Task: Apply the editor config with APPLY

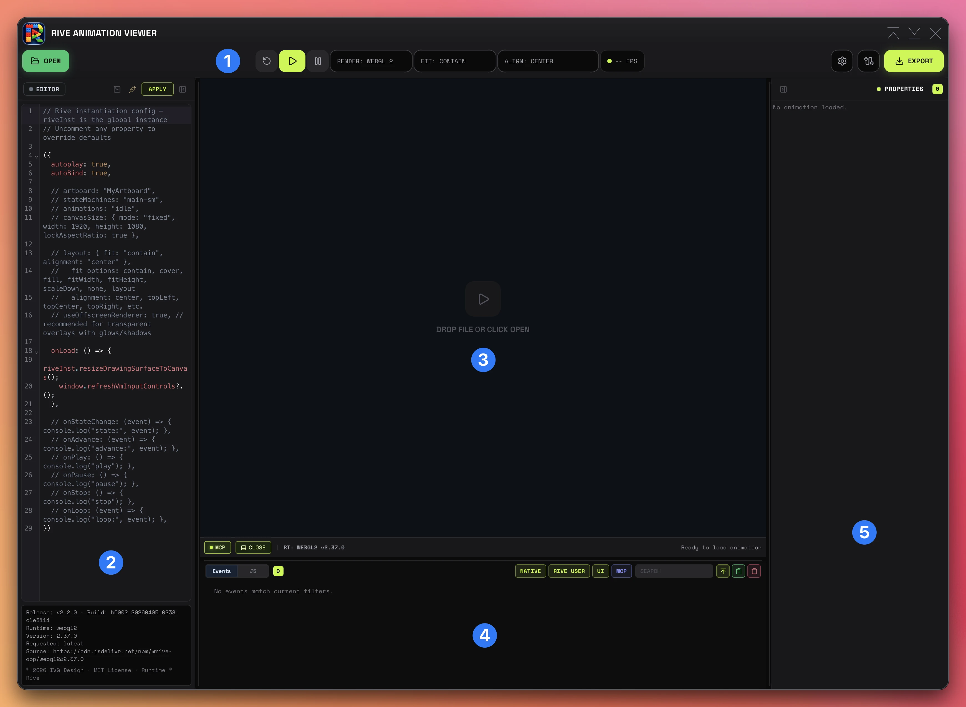Action: click(x=157, y=89)
